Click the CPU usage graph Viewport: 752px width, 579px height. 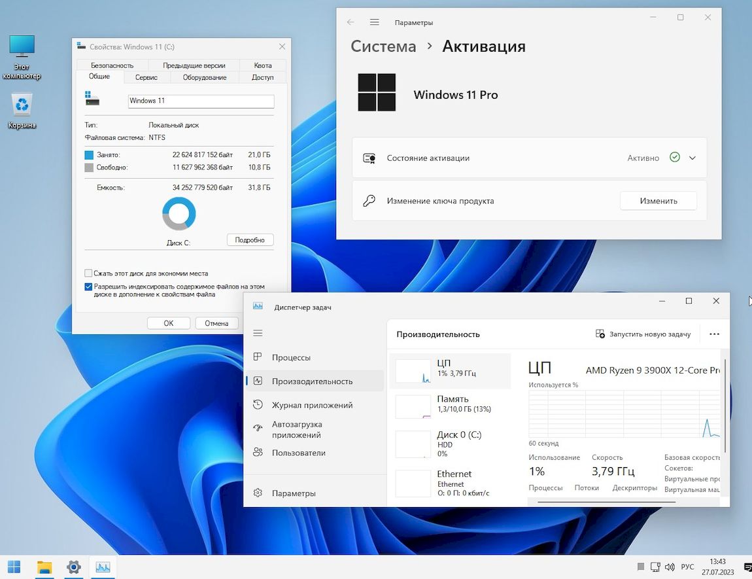[624, 413]
